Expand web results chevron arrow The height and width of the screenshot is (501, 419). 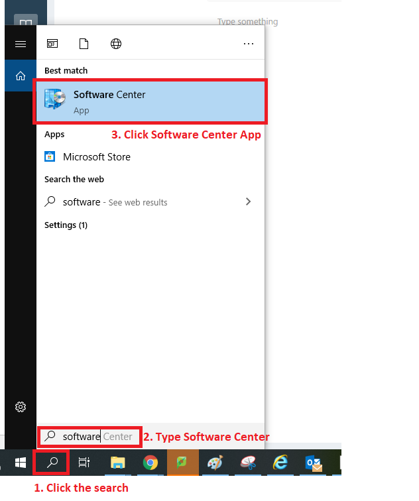coord(248,201)
